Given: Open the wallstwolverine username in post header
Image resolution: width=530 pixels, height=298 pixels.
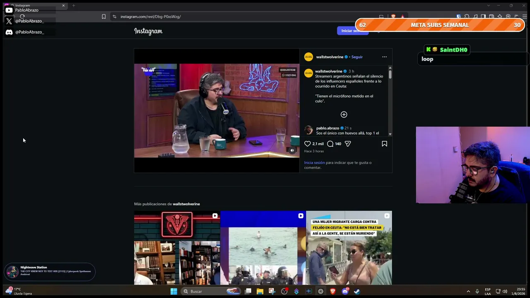Looking at the screenshot, I should [330, 57].
